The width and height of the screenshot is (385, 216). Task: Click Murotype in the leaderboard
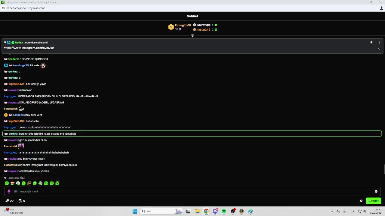tap(204, 25)
